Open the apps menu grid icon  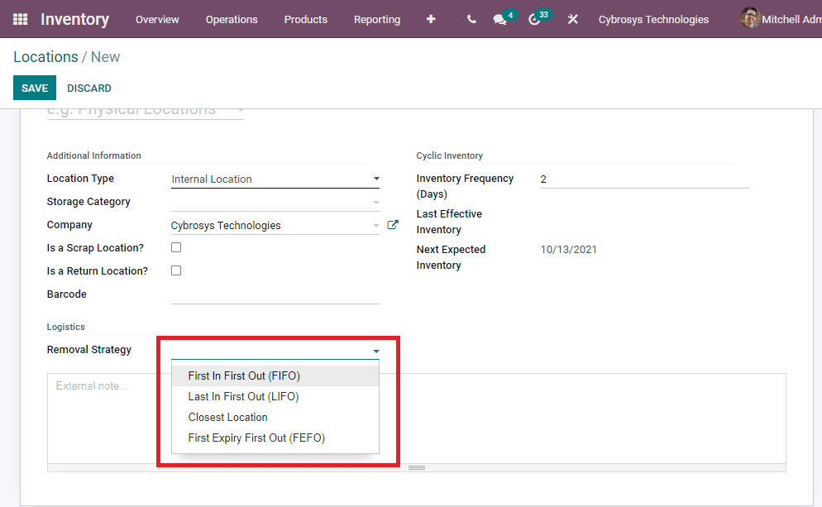20,19
